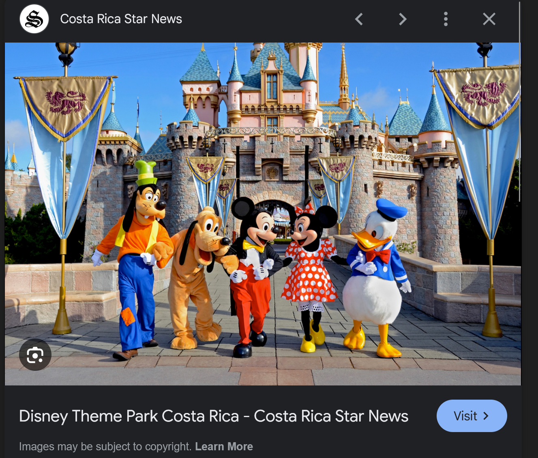Click the Disney castle characters photo
Viewport: 538px width, 458px height.
[x=263, y=214]
